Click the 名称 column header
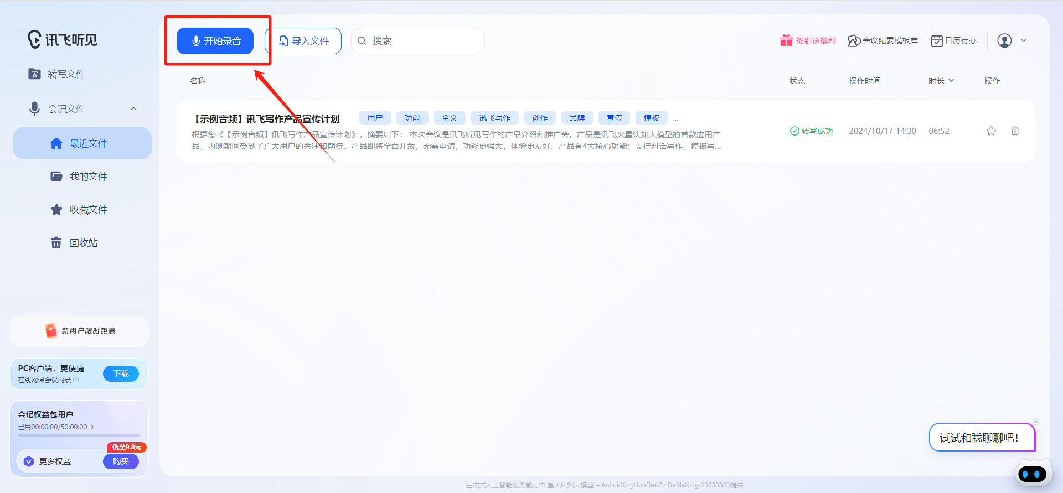1063x493 pixels. coord(198,81)
